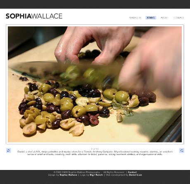Click the Sophia Wallace logo
The height and width of the screenshot is (184, 190).
(x=34, y=16)
